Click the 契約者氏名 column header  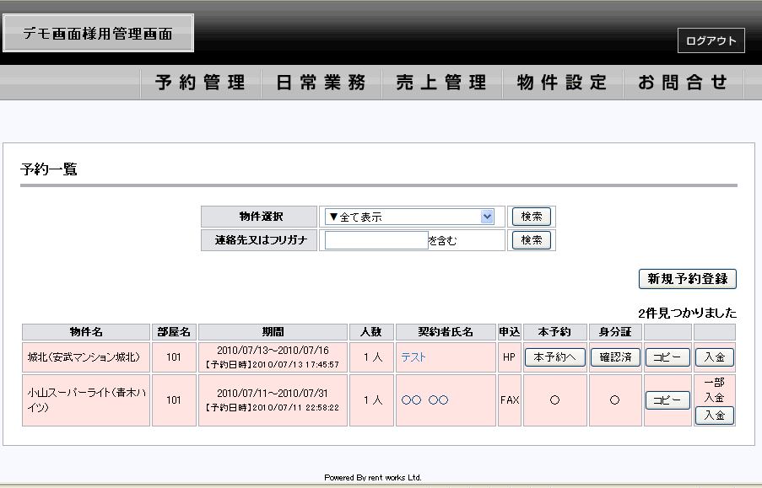[x=446, y=332]
